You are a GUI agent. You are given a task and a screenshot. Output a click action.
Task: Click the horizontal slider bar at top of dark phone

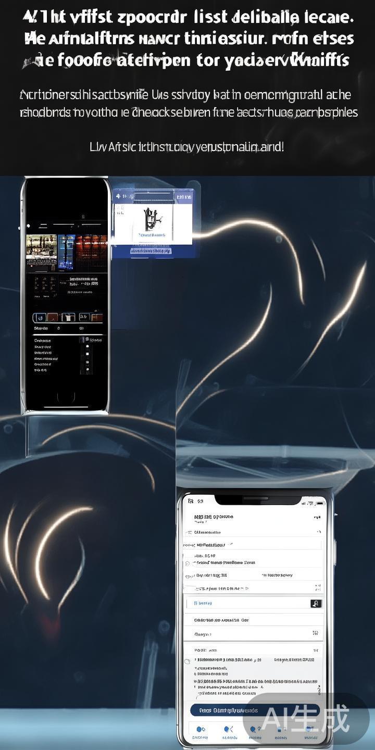point(63,225)
